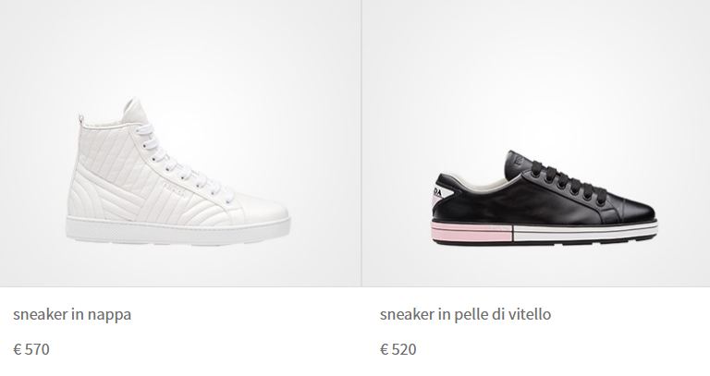This screenshot has width=710, height=376.
Task: Select the € 520 price label
Action: 398,349
